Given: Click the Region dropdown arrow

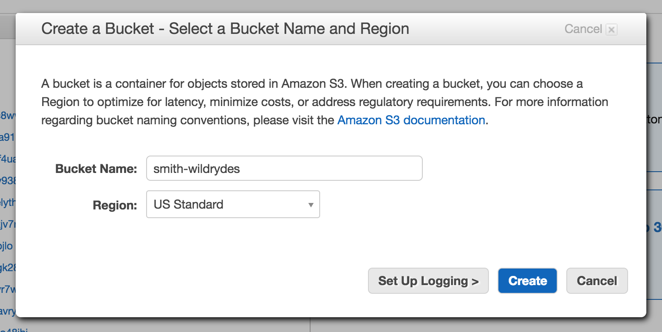Looking at the screenshot, I should point(311,205).
